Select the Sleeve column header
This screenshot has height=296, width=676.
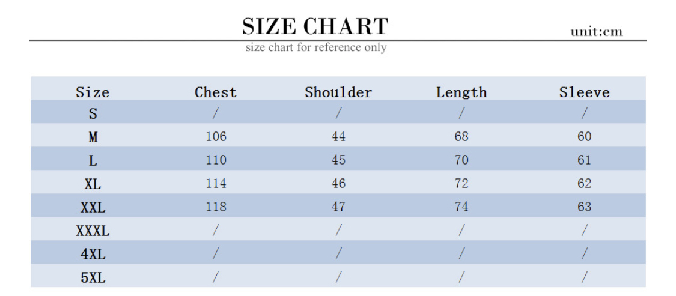coord(585,92)
